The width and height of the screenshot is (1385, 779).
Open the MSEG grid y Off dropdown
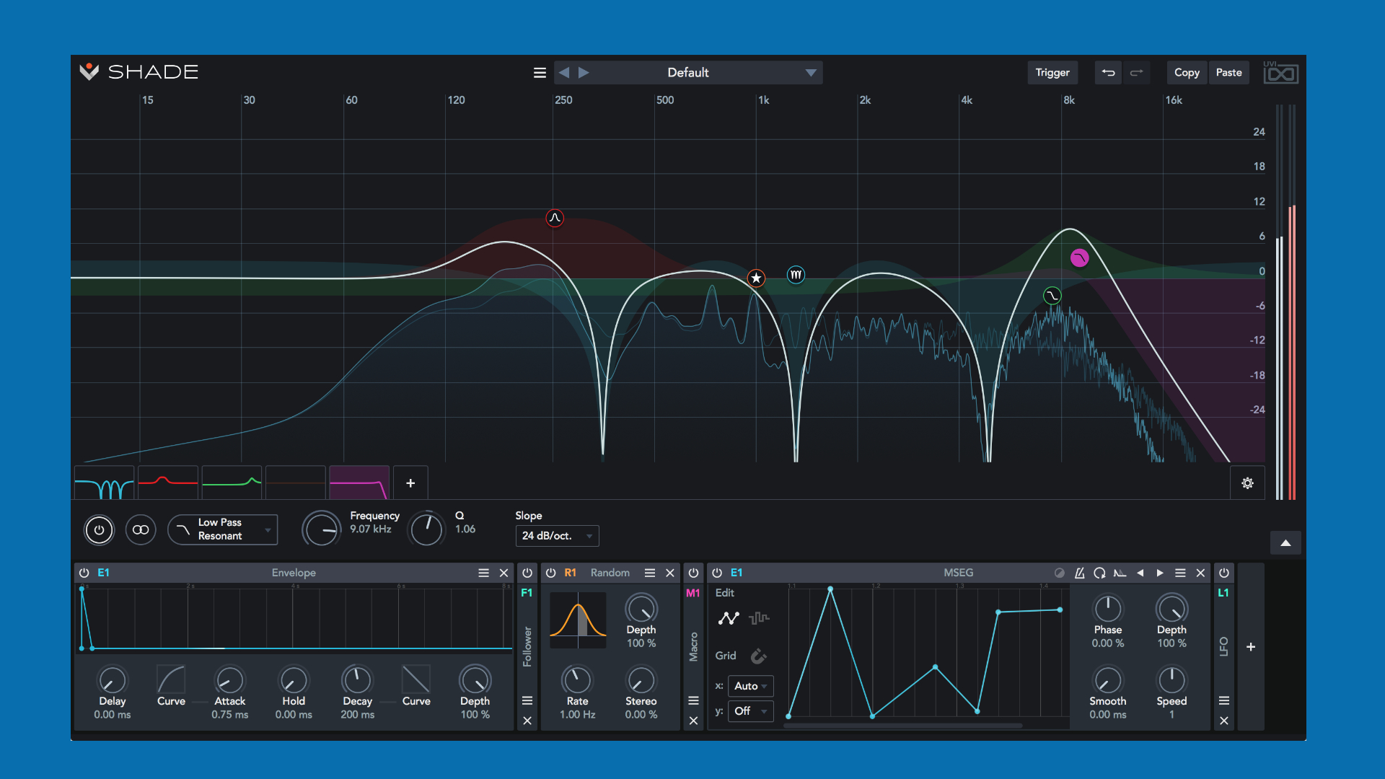tap(750, 711)
